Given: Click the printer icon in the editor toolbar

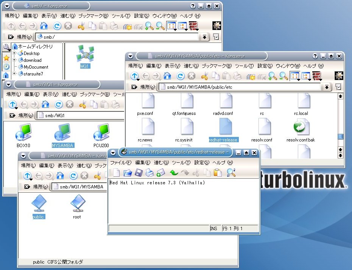Looking at the screenshot, I should tap(150, 173).
